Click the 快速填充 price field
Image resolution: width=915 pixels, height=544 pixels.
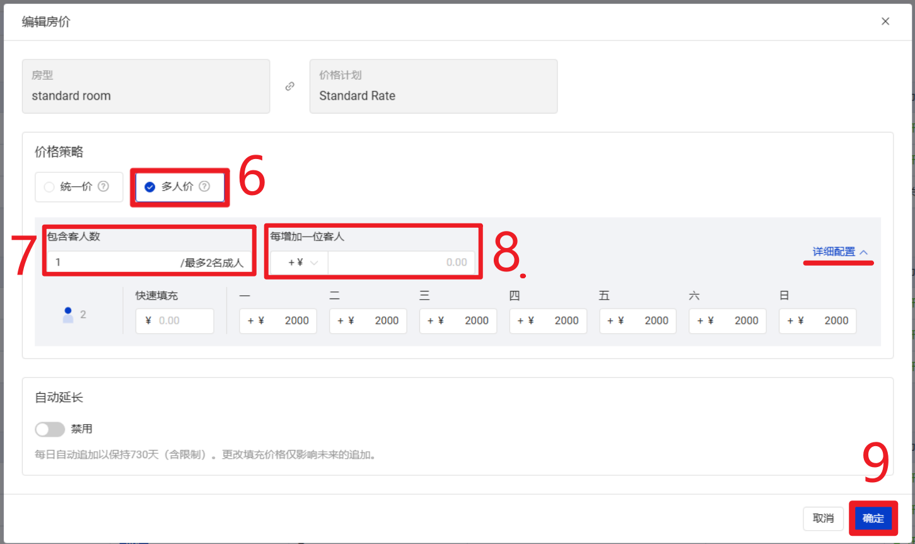pos(175,321)
